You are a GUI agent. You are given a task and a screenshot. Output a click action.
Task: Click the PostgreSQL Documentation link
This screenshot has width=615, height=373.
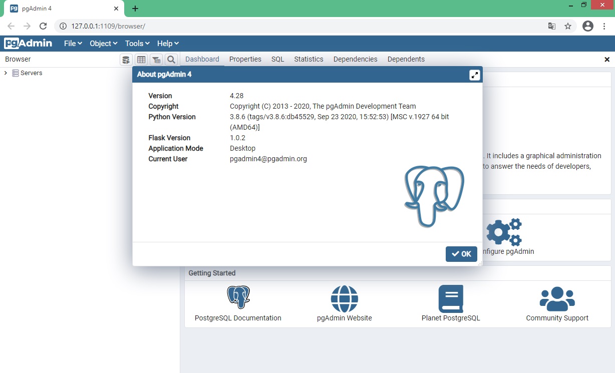pos(238,318)
